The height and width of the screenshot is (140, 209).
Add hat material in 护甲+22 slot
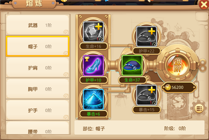(x=147, y=36)
